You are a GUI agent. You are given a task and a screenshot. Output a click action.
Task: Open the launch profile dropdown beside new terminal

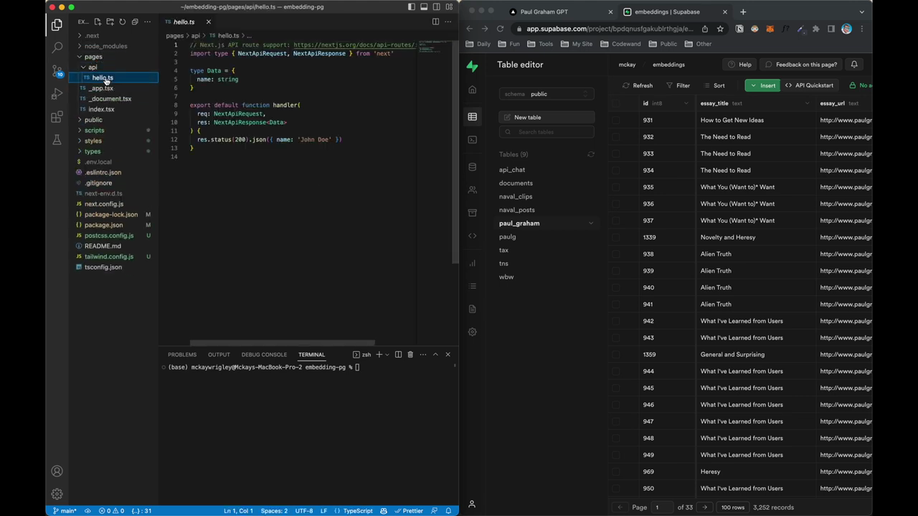(387, 354)
